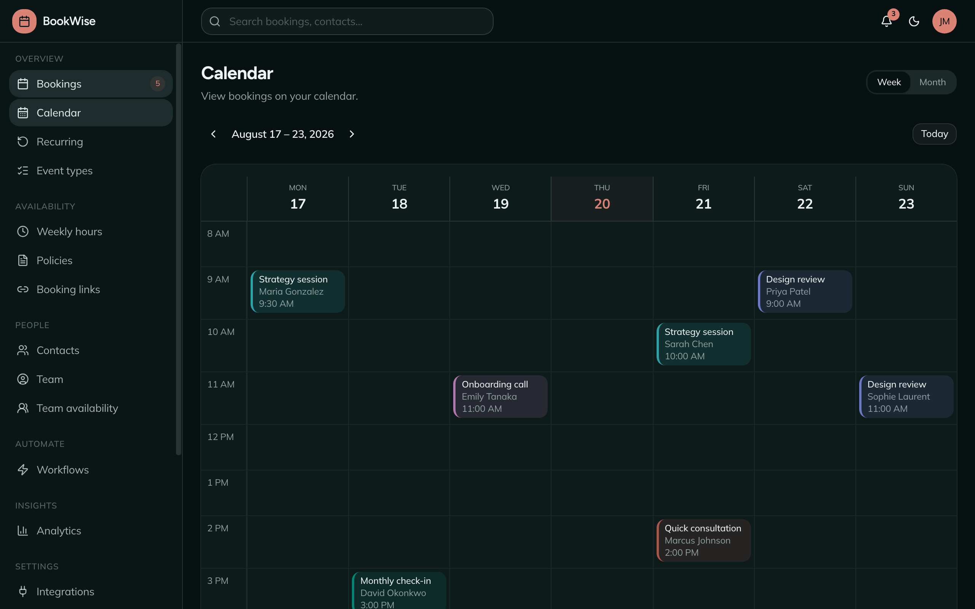Go to previous week chevron

tap(214, 134)
